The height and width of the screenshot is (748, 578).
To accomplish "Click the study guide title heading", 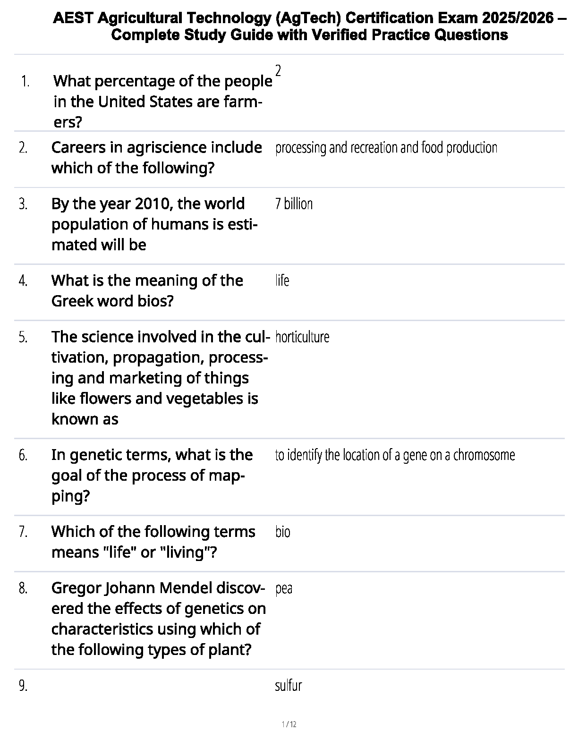I will point(309,26).
